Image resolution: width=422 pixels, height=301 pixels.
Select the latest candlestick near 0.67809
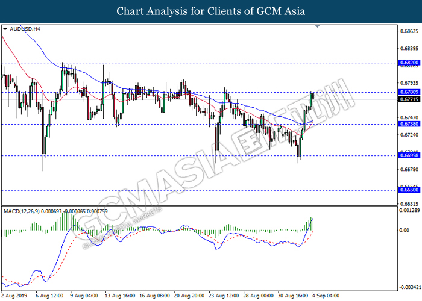point(313,96)
